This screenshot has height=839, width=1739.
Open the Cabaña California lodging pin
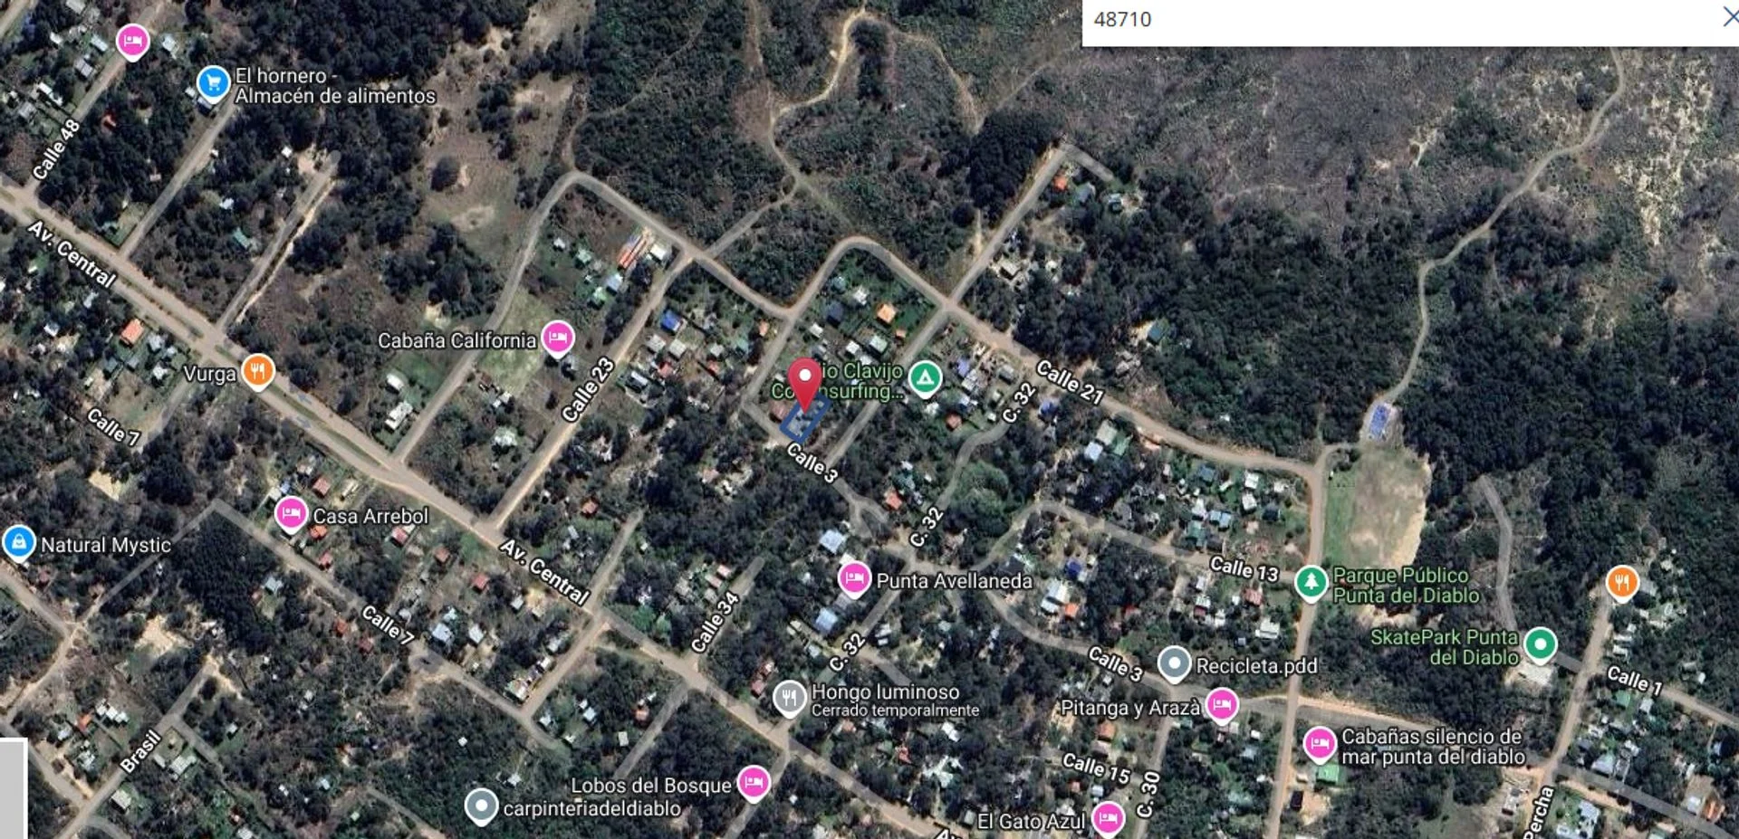[x=558, y=338]
